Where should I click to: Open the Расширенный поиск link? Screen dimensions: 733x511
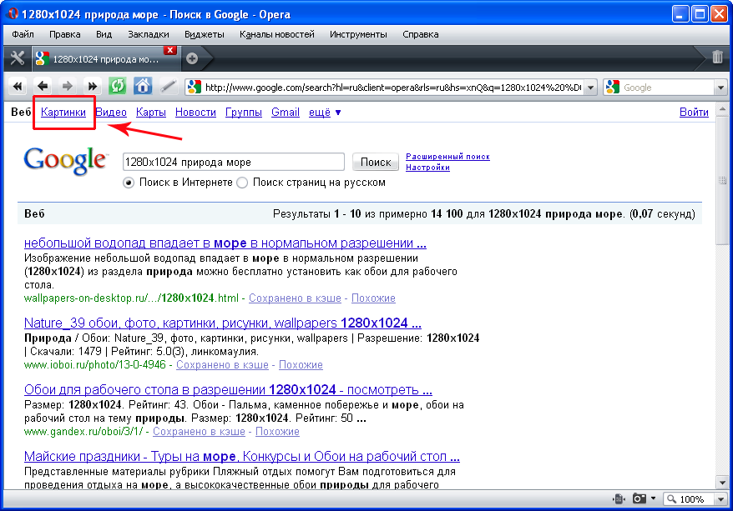point(447,157)
